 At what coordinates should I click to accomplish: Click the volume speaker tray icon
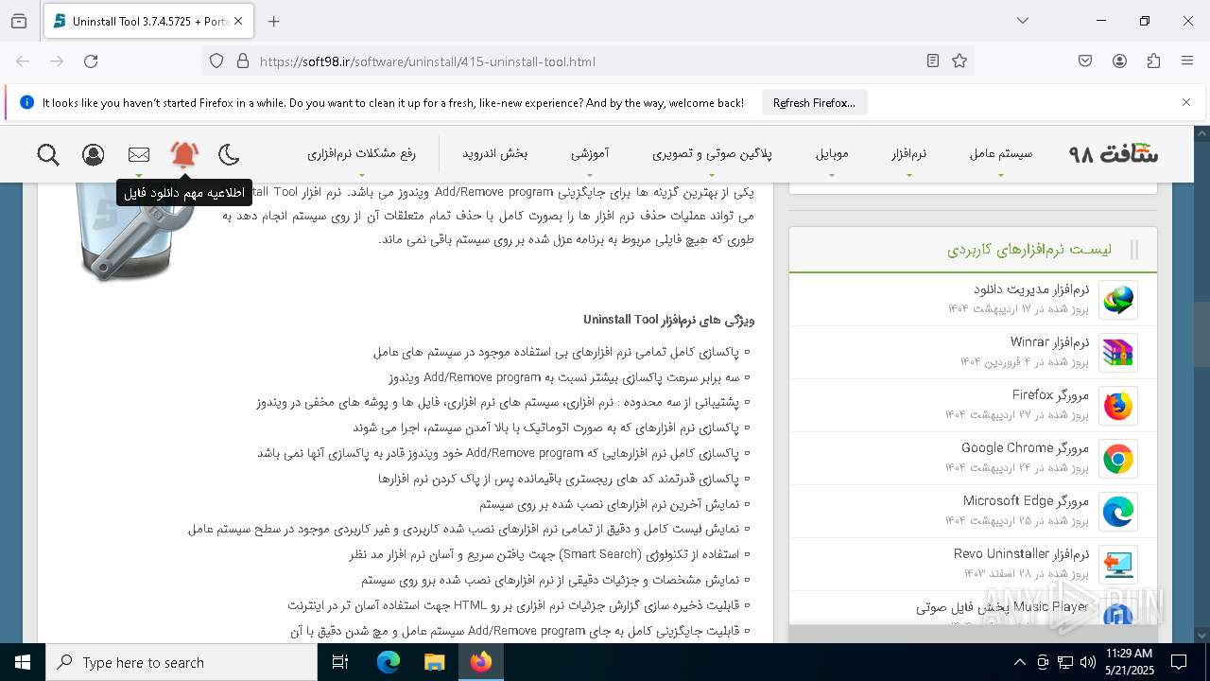tap(1088, 662)
